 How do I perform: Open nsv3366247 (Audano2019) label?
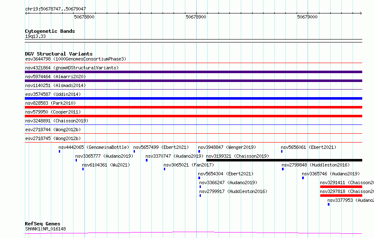[x=228, y=182]
